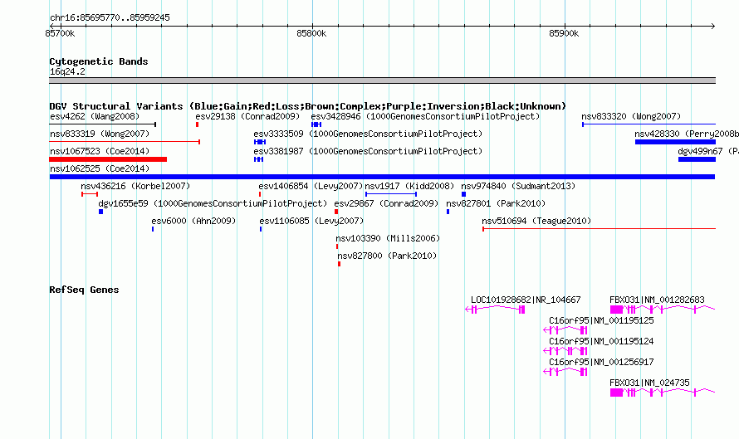The image size is (739, 439).
Task: Open C16orf95|NM_001195124 gene label
Action: click(601, 341)
